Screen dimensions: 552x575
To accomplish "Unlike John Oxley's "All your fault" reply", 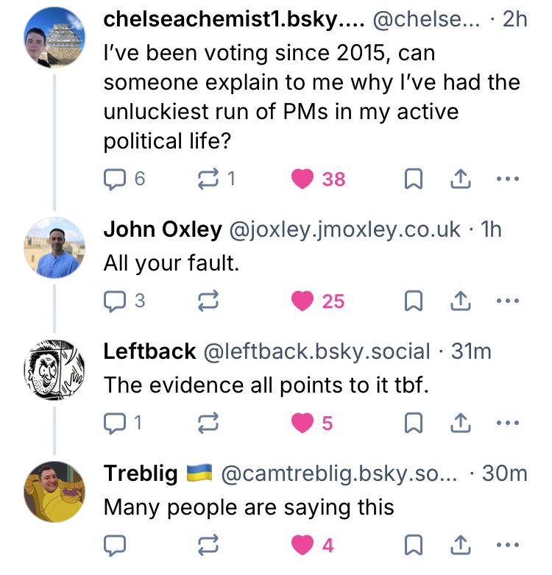I will coord(302,301).
